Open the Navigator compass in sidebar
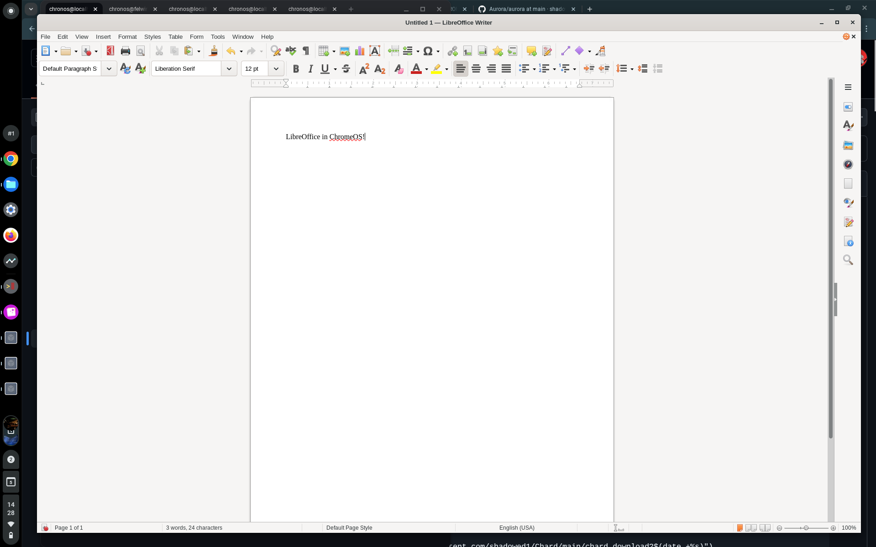The width and height of the screenshot is (876, 547). pyautogui.click(x=848, y=164)
